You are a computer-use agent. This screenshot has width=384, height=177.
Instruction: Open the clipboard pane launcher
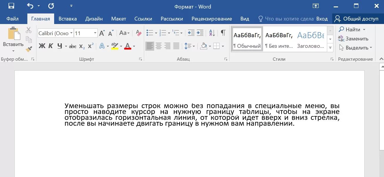33,59
